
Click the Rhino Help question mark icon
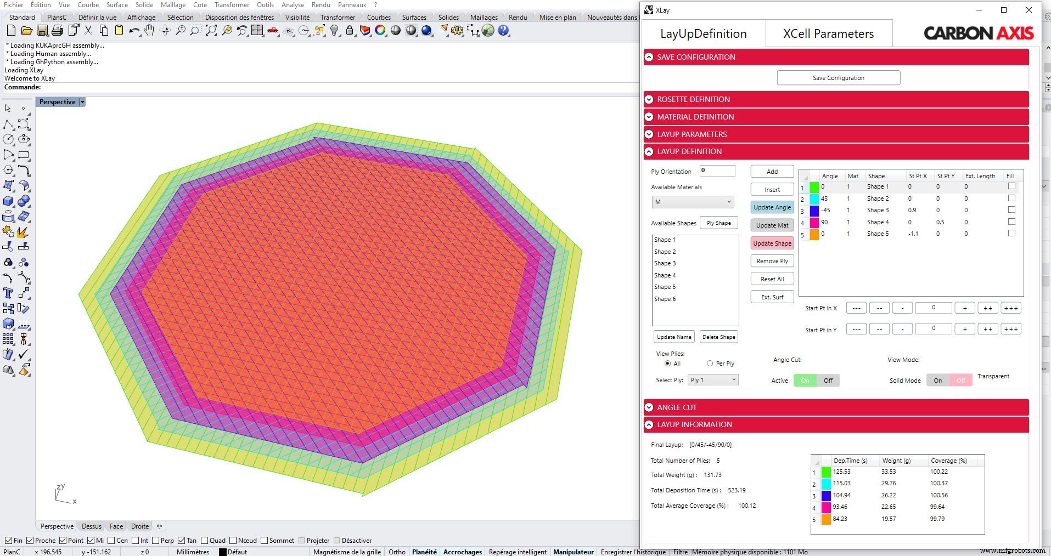[x=503, y=31]
